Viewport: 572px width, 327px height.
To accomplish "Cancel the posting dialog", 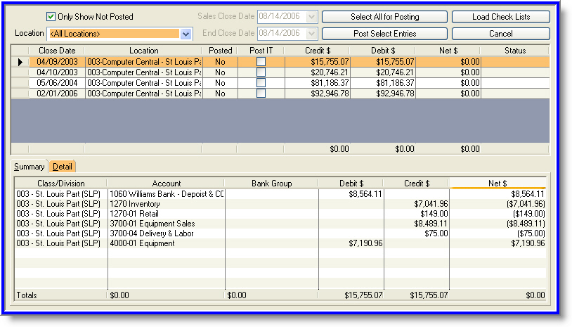I will click(x=500, y=34).
